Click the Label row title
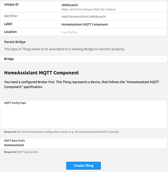 (8, 24)
